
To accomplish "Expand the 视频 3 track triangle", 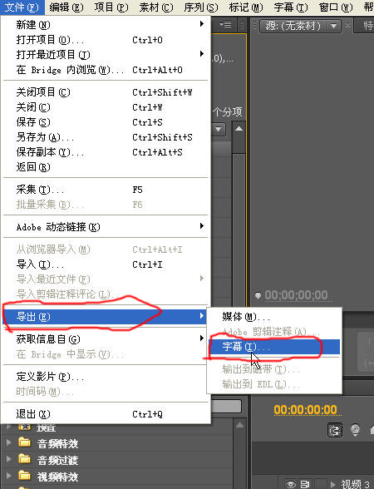I will [x=333, y=484].
